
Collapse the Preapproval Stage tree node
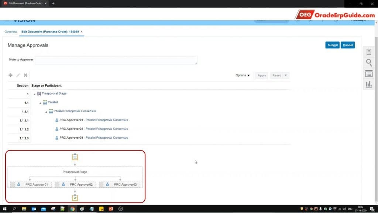34,93
